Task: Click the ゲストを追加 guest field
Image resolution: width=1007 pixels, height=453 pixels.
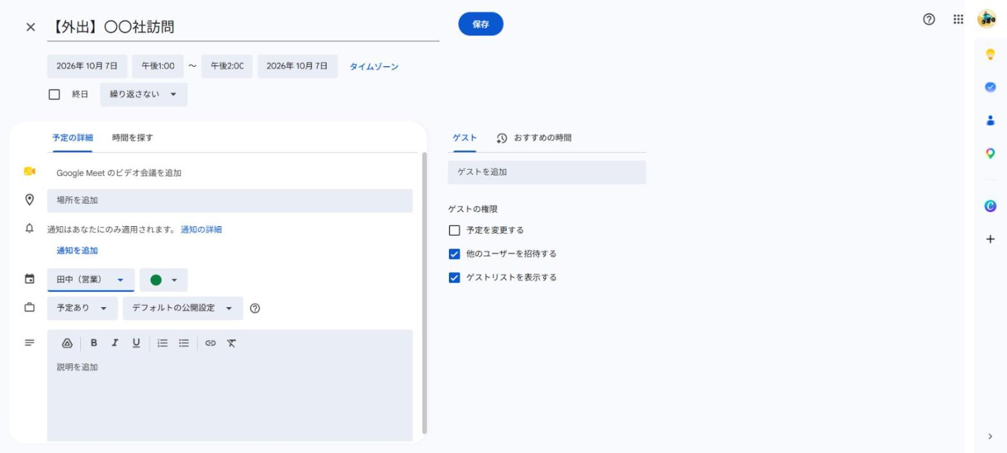Action: 547,172
